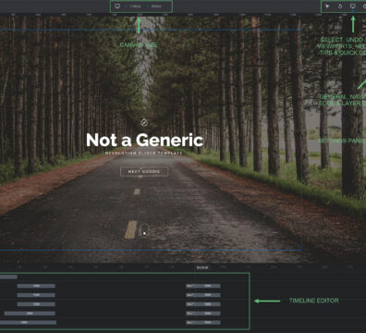Click the partially visible help icon at the top right
366x333 pixels.
pyautogui.click(x=364, y=6)
